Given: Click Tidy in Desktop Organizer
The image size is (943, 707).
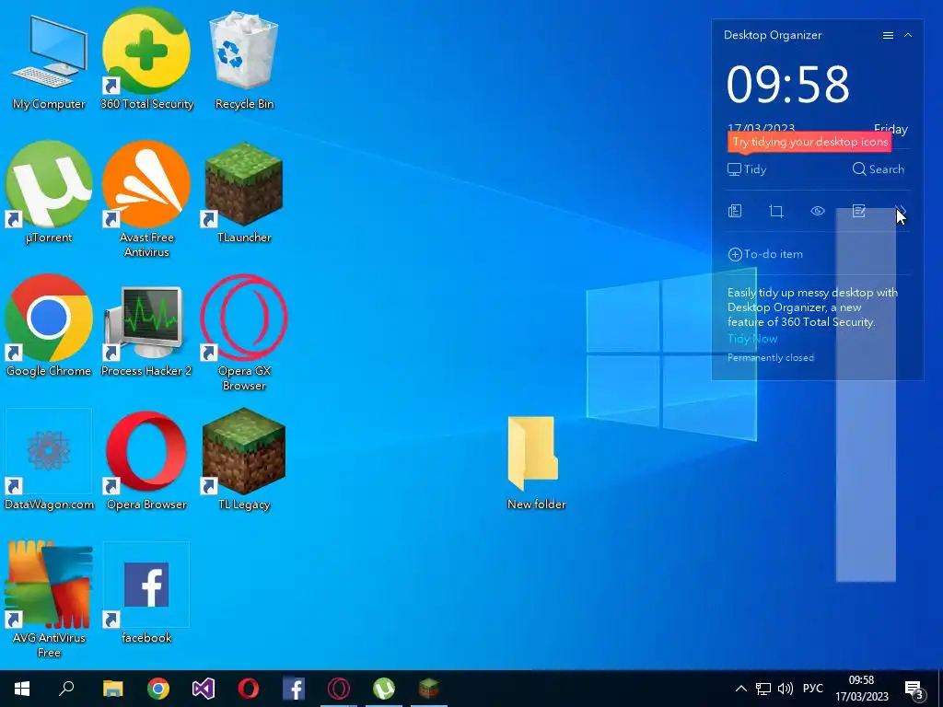Looking at the screenshot, I should [x=747, y=169].
